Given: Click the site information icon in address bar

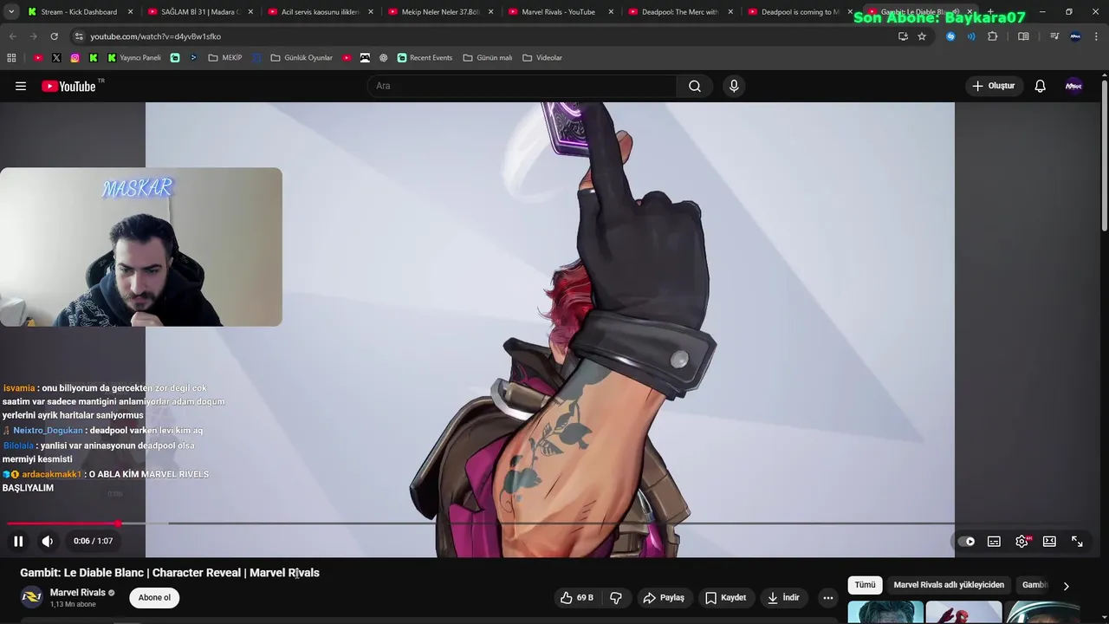Looking at the screenshot, I should pyautogui.click(x=79, y=36).
